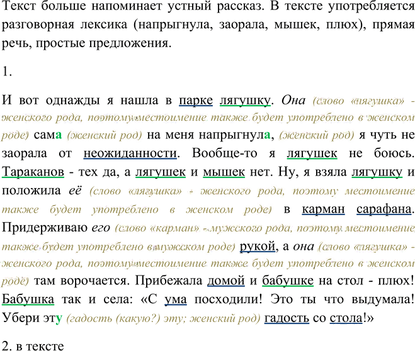Click the italic pronoun "его"
This screenshot has width=415, height=351.
coord(101,228)
